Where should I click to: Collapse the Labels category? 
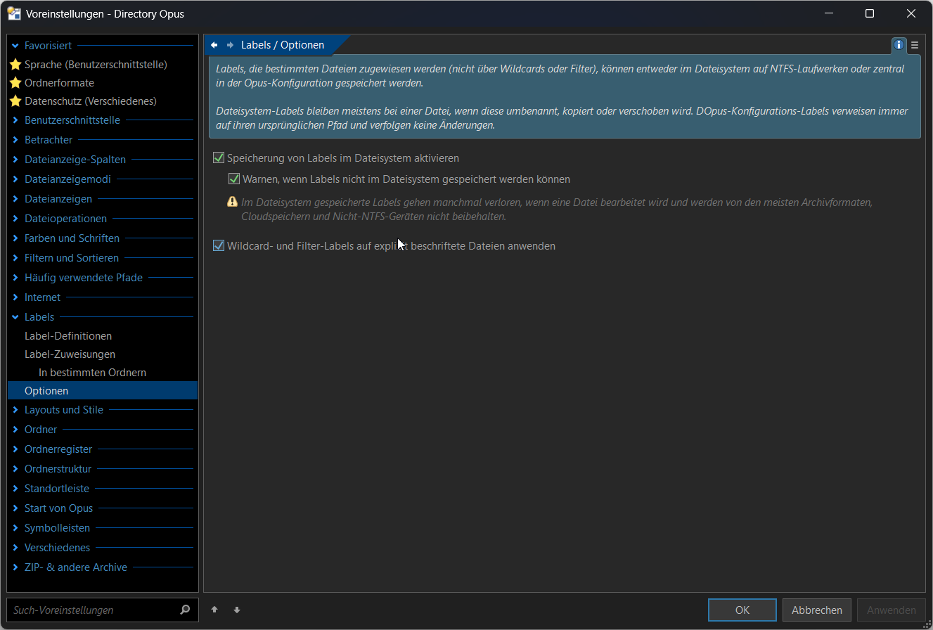[x=15, y=317]
